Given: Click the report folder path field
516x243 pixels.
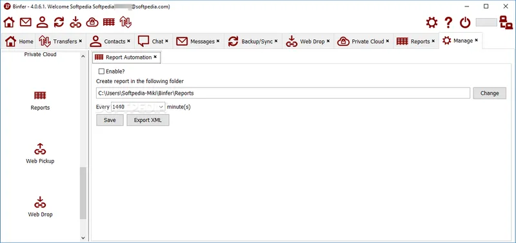Looking at the screenshot, I should [283, 93].
